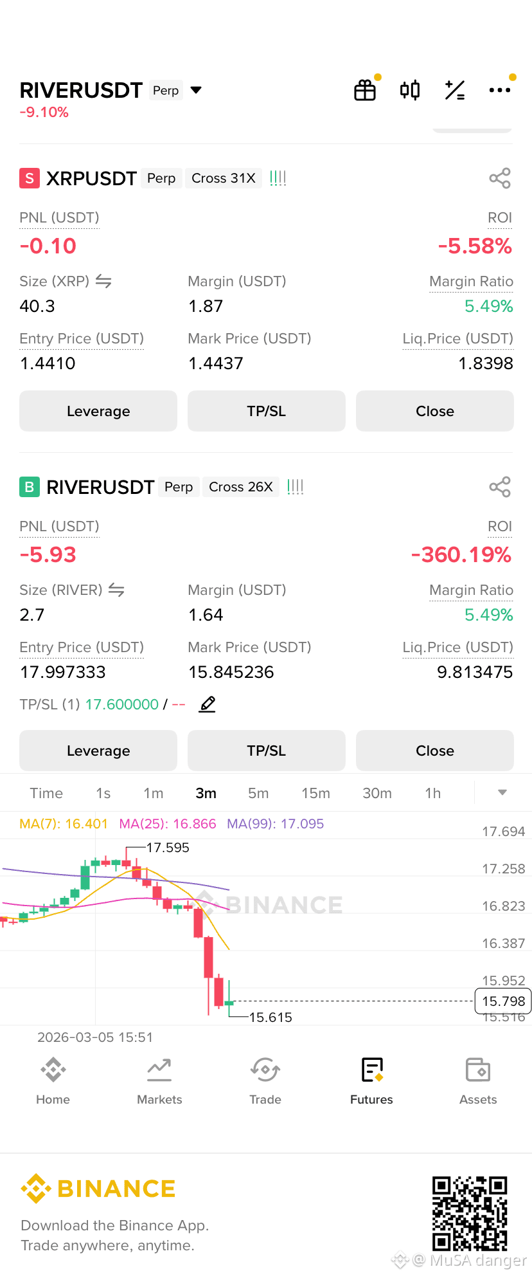Tap XRPUSDT Margin Ratio label
The height and width of the screenshot is (1276, 532).
(x=471, y=281)
